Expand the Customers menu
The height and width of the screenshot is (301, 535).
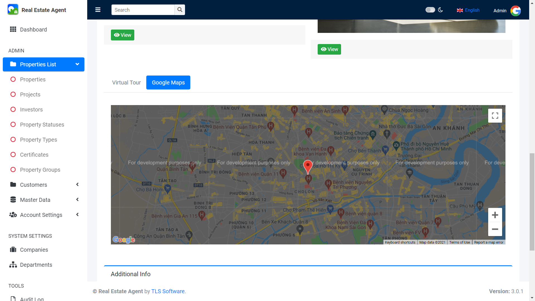[33, 185]
